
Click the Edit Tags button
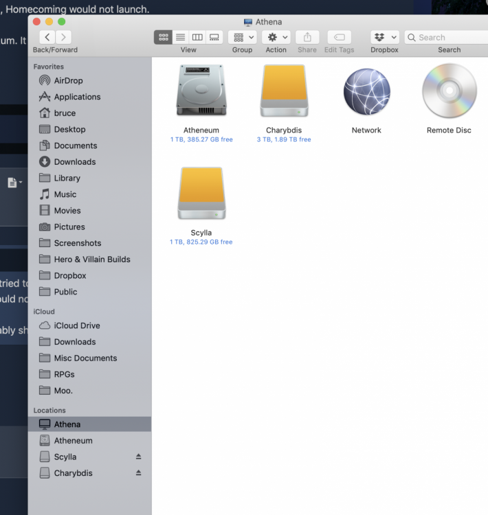click(340, 37)
